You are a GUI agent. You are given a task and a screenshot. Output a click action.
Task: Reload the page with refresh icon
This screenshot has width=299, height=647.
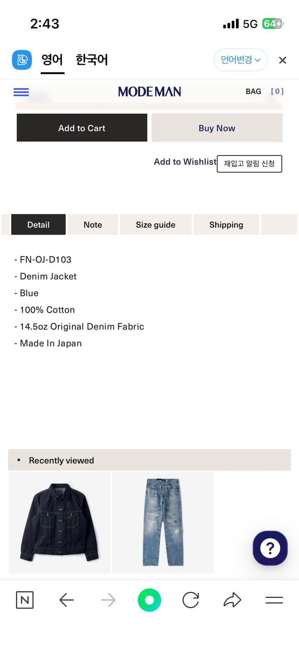coord(191,600)
